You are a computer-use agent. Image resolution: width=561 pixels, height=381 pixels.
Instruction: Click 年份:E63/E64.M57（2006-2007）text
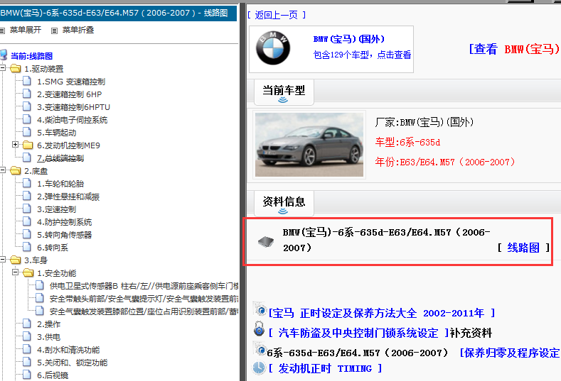tap(445, 162)
